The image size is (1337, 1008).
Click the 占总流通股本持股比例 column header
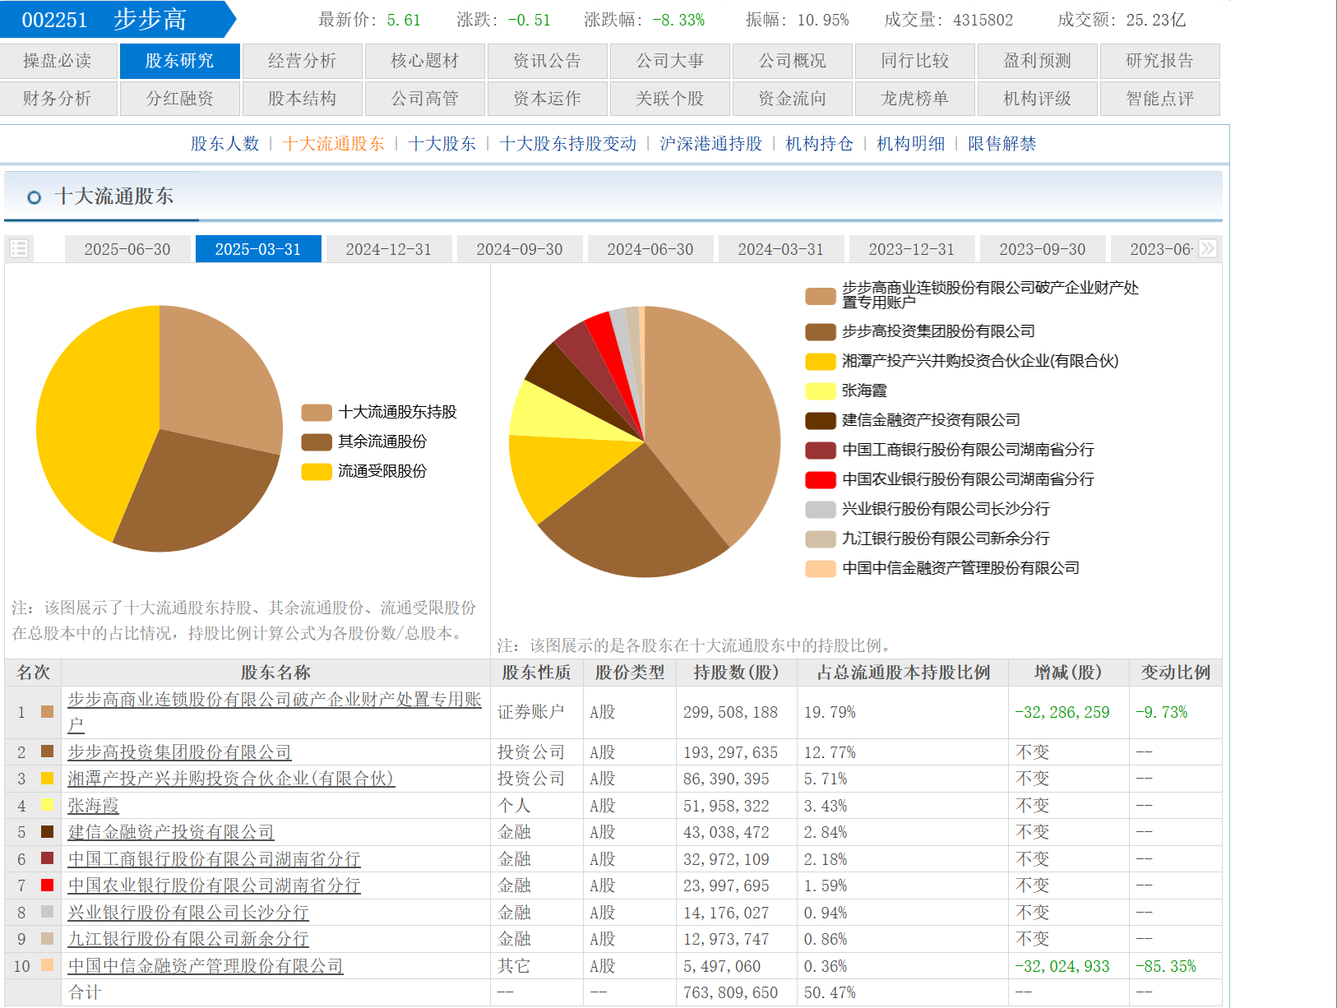click(903, 673)
